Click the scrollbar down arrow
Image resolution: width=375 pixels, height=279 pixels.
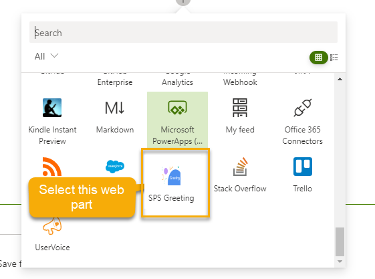point(340,262)
